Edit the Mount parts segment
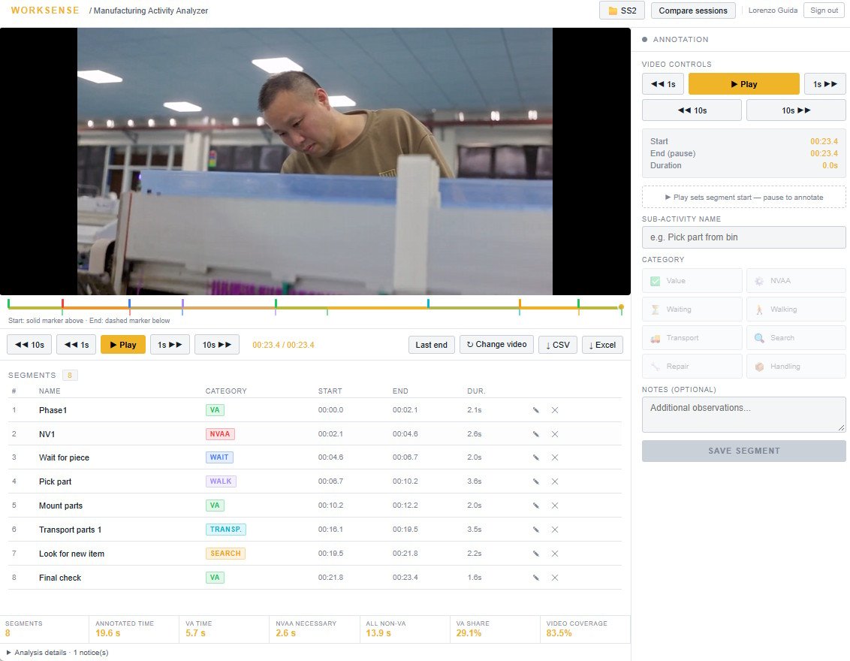 tap(535, 506)
